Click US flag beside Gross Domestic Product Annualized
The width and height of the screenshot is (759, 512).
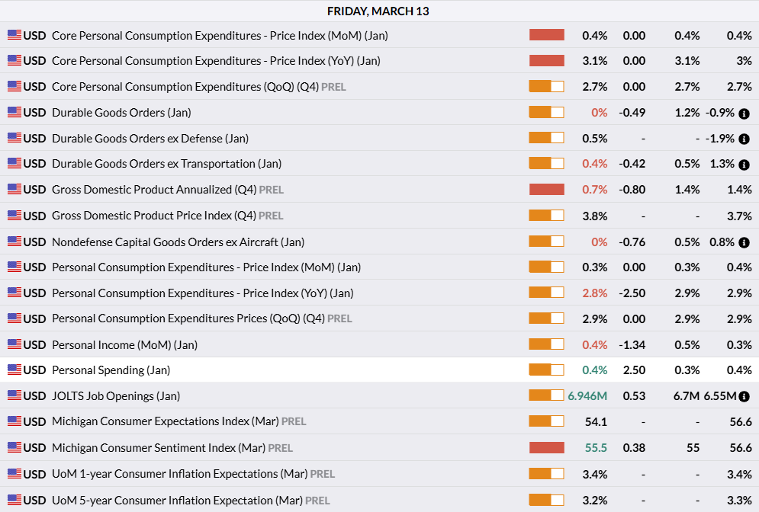[x=14, y=189]
